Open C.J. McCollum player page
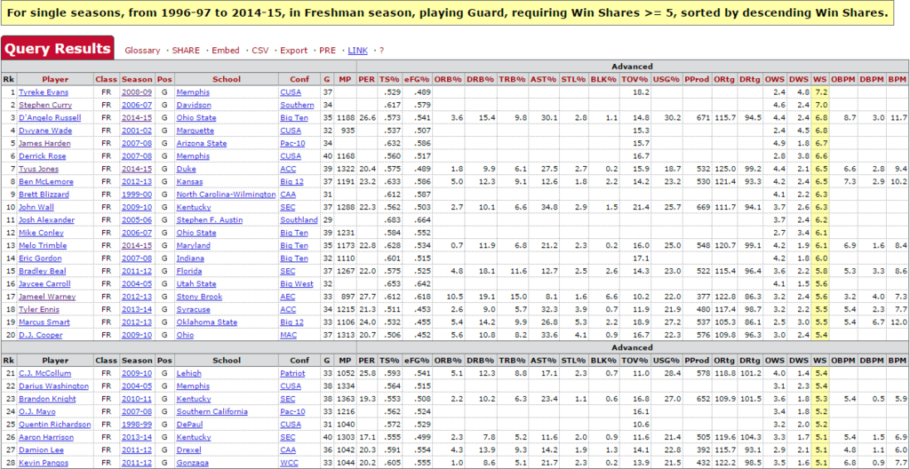The width and height of the screenshot is (910, 469). 45,373
